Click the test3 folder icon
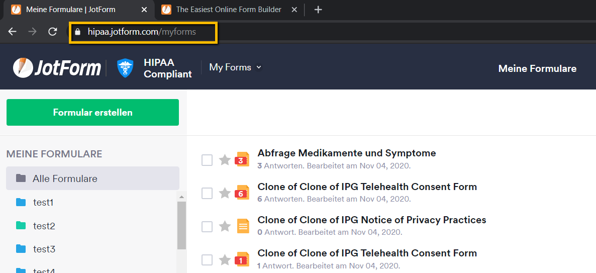 (21, 249)
